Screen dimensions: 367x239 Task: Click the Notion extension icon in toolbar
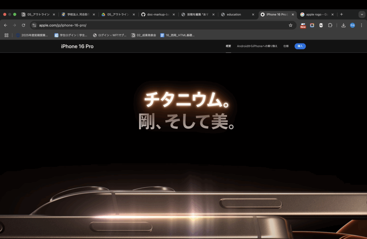click(x=321, y=25)
